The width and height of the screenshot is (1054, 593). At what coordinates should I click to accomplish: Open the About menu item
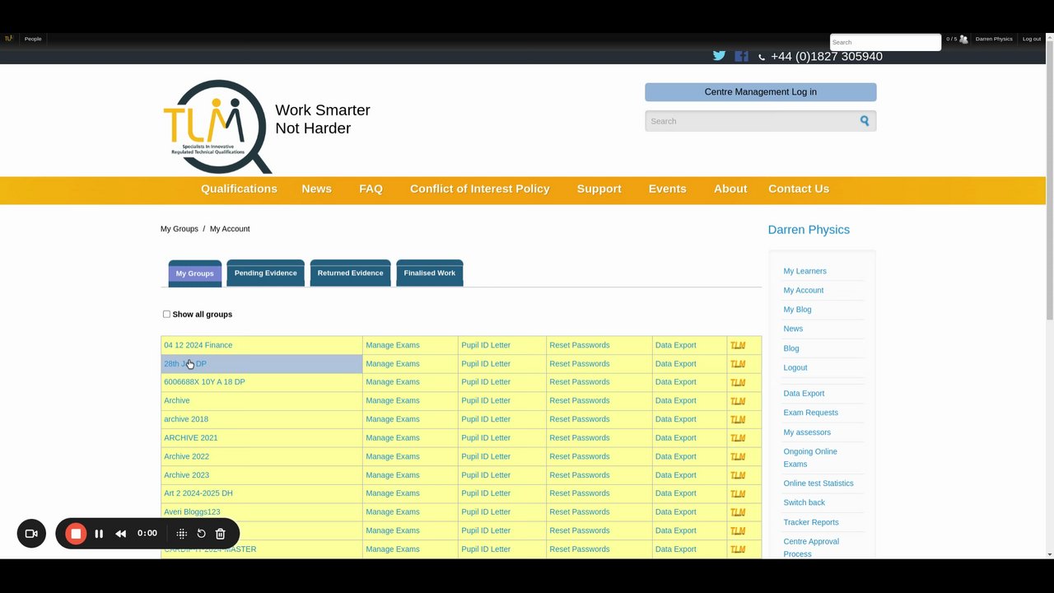[730, 189]
